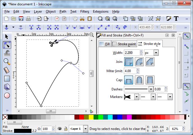Select the Node editing tool
This screenshot has height=135, width=193.
coord(7,45)
